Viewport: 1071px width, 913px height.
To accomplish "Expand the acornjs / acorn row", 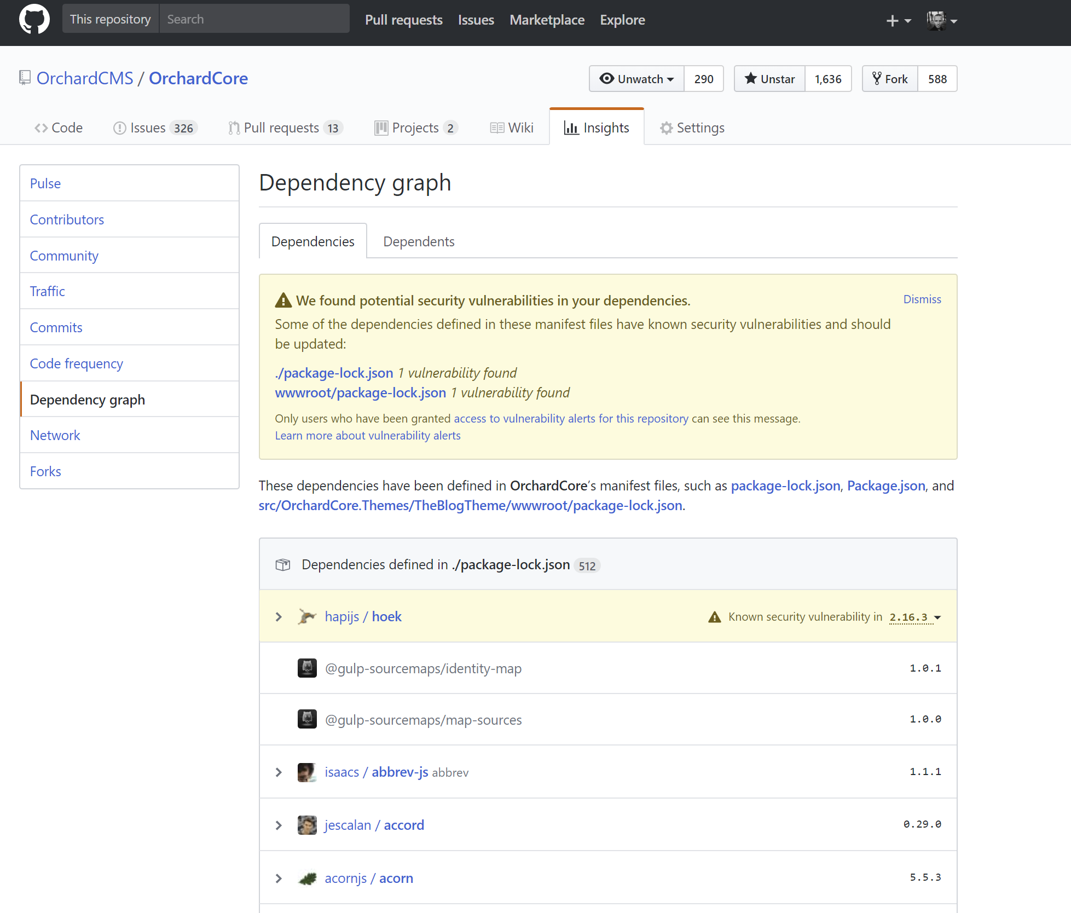I will [x=279, y=879].
